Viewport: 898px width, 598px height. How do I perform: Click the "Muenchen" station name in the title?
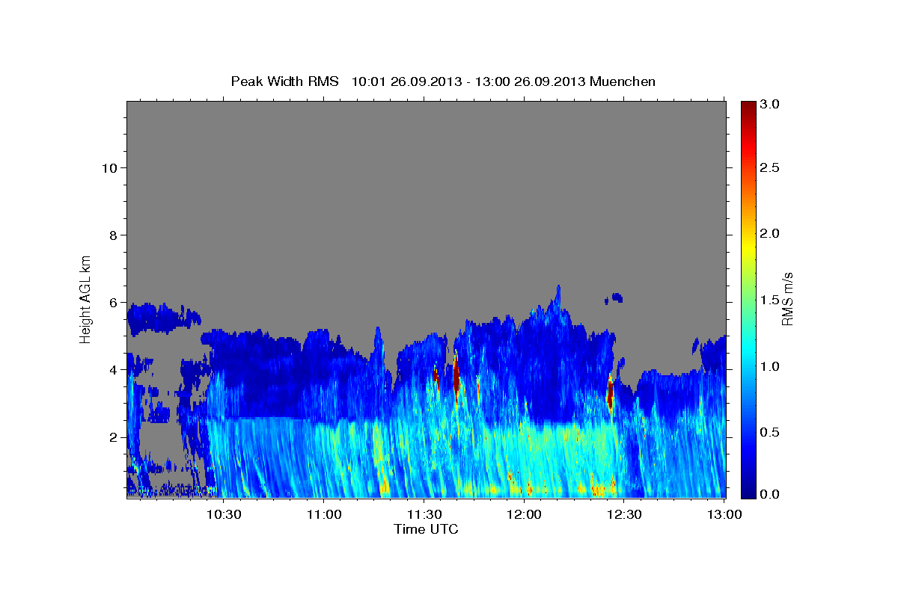tap(623, 81)
